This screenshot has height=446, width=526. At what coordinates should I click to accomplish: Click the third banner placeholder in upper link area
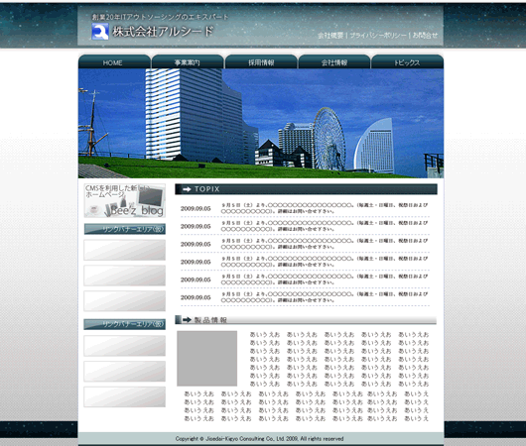[124, 301]
